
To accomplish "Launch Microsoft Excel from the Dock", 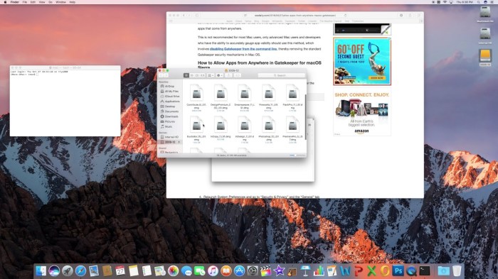I will pyautogui.click(x=371, y=270).
